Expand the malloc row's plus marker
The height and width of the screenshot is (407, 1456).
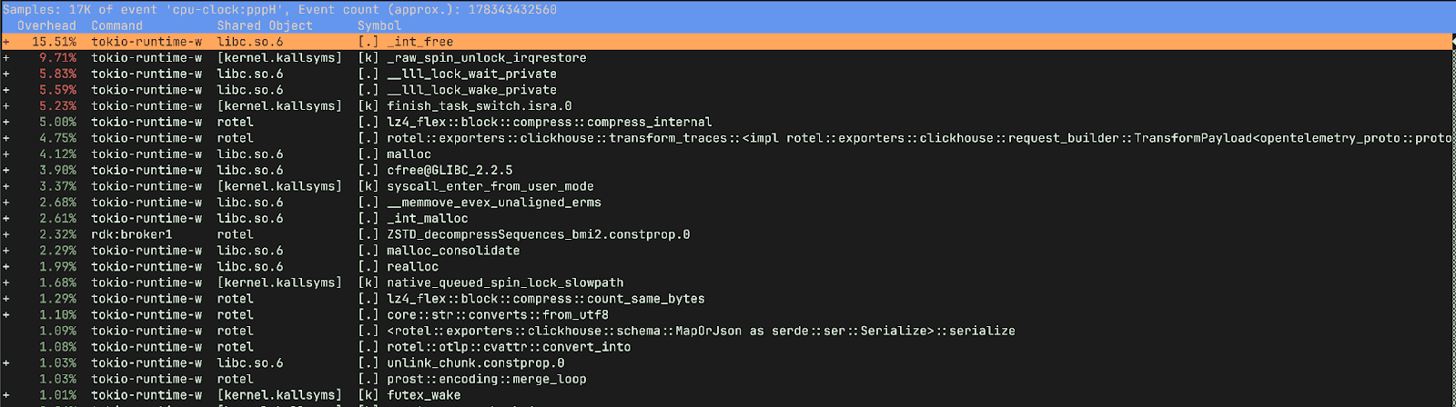pyautogui.click(x=6, y=154)
